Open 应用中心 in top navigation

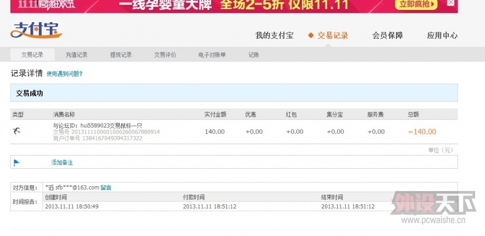click(x=442, y=36)
